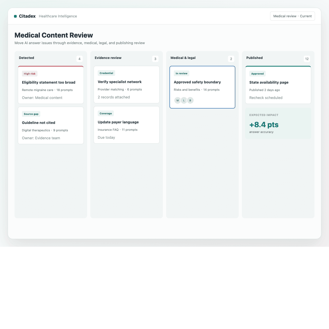329x329 pixels.
Task: Open the Approved safety boundary card
Action: [202, 87]
